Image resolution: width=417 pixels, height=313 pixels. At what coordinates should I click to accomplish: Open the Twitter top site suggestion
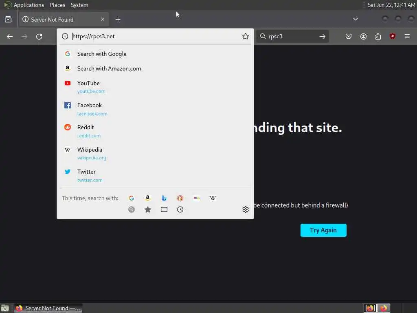tap(155, 176)
